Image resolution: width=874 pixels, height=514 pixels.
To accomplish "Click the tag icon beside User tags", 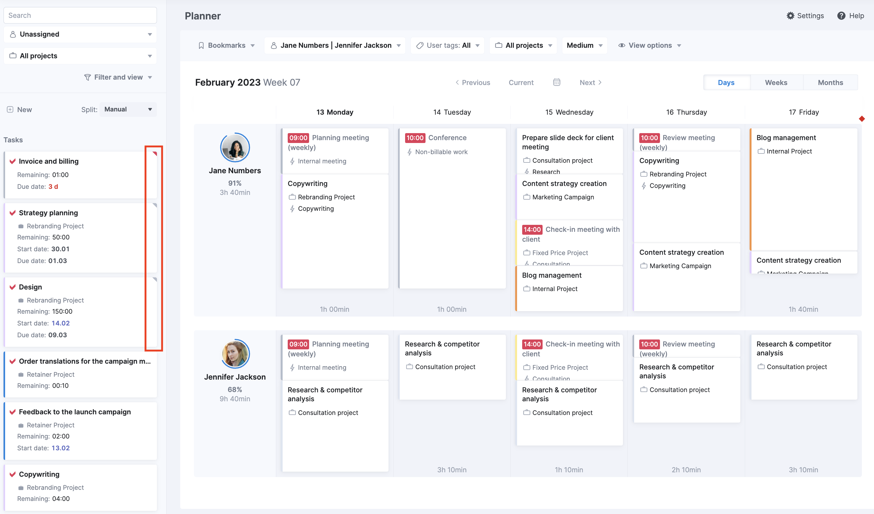I will [x=420, y=45].
